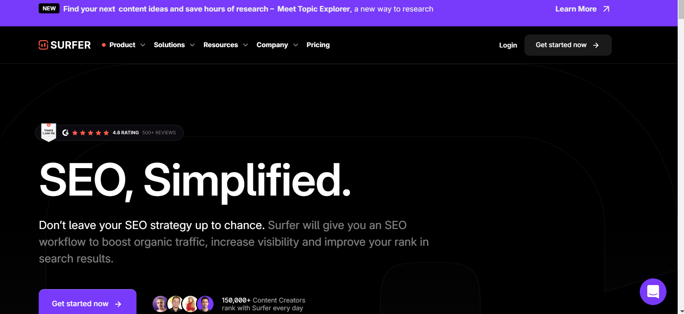Click the Users Love Us badge
Viewport: 684px width, 314px height.
(49, 132)
